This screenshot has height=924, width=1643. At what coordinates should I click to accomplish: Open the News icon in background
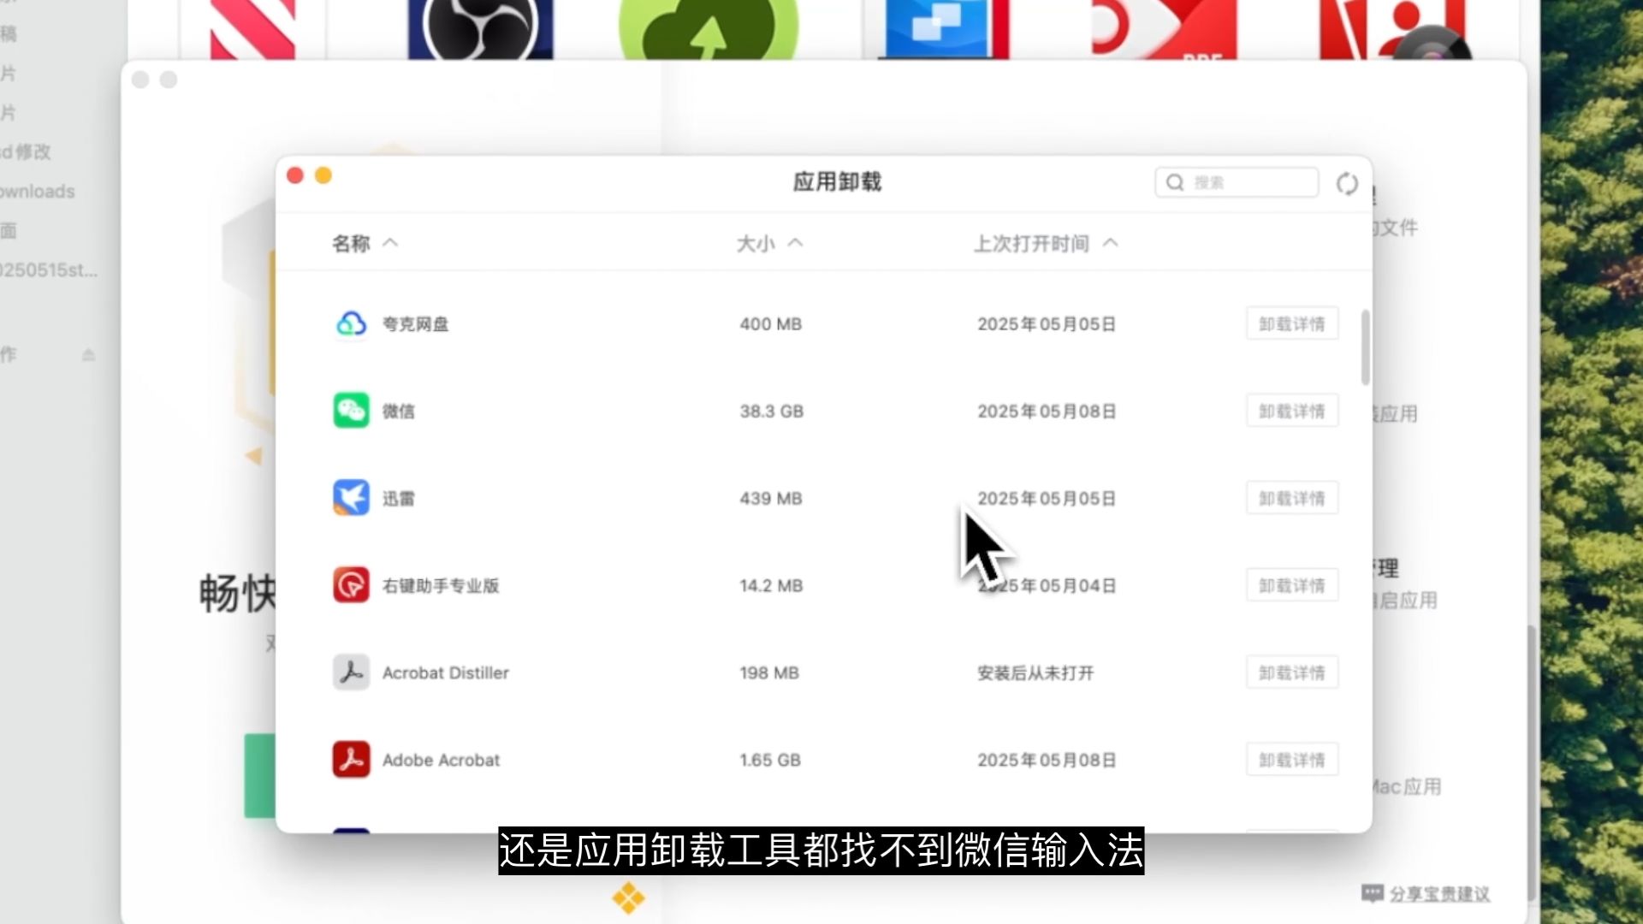pos(252,28)
